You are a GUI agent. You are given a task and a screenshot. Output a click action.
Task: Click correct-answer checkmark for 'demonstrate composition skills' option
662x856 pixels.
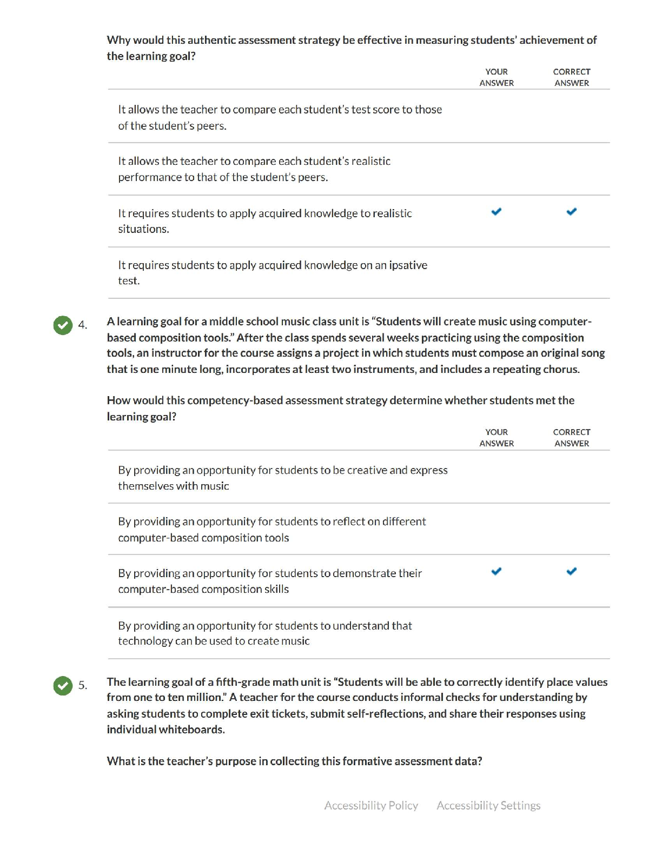pos(572,571)
